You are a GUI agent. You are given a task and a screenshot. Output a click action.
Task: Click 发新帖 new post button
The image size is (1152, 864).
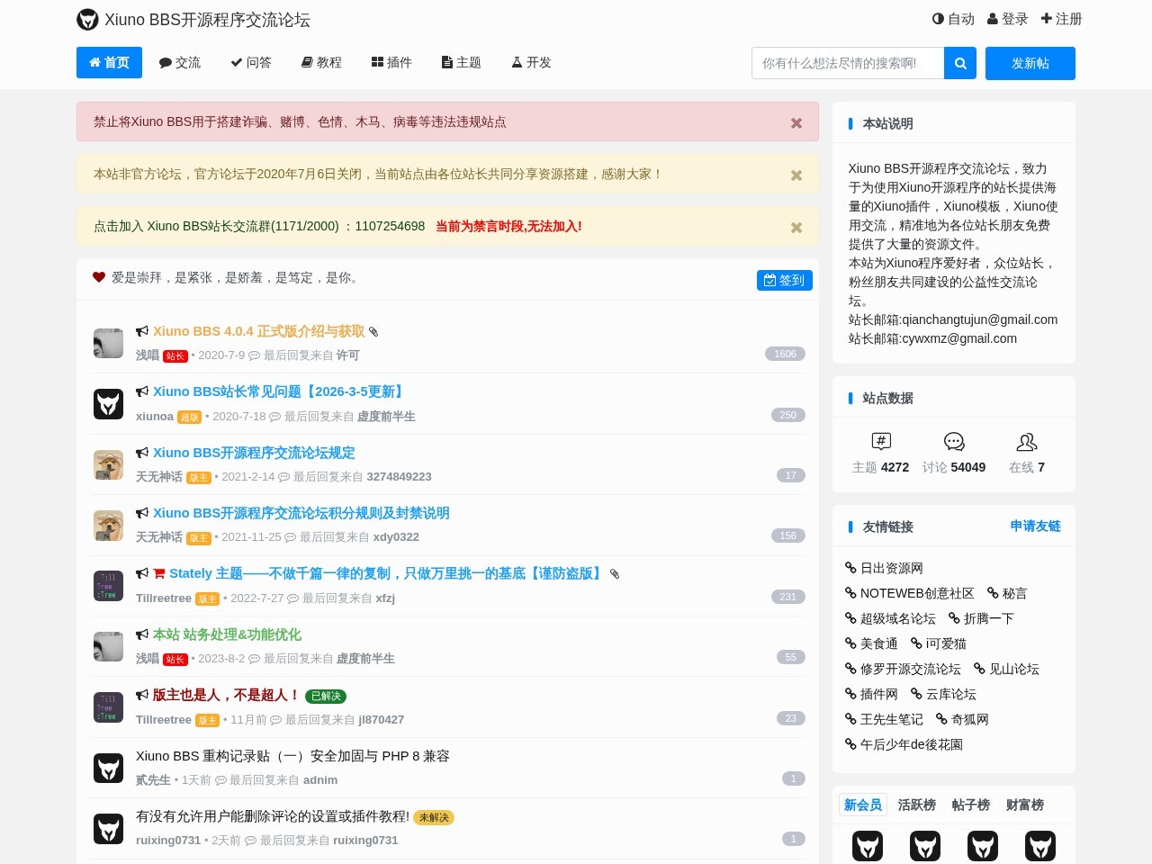coord(1030,63)
